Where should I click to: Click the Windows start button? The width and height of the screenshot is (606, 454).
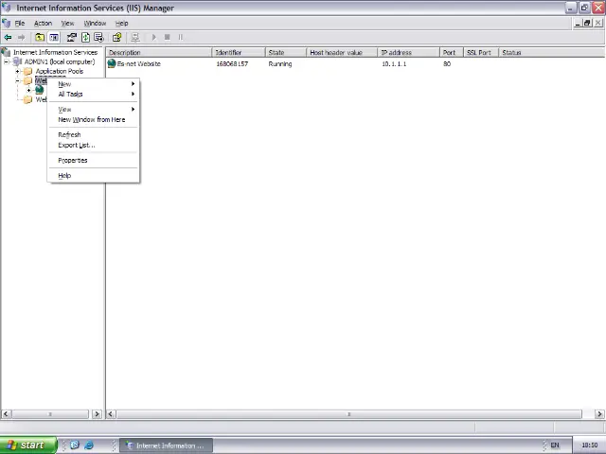pyautogui.click(x=27, y=445)
